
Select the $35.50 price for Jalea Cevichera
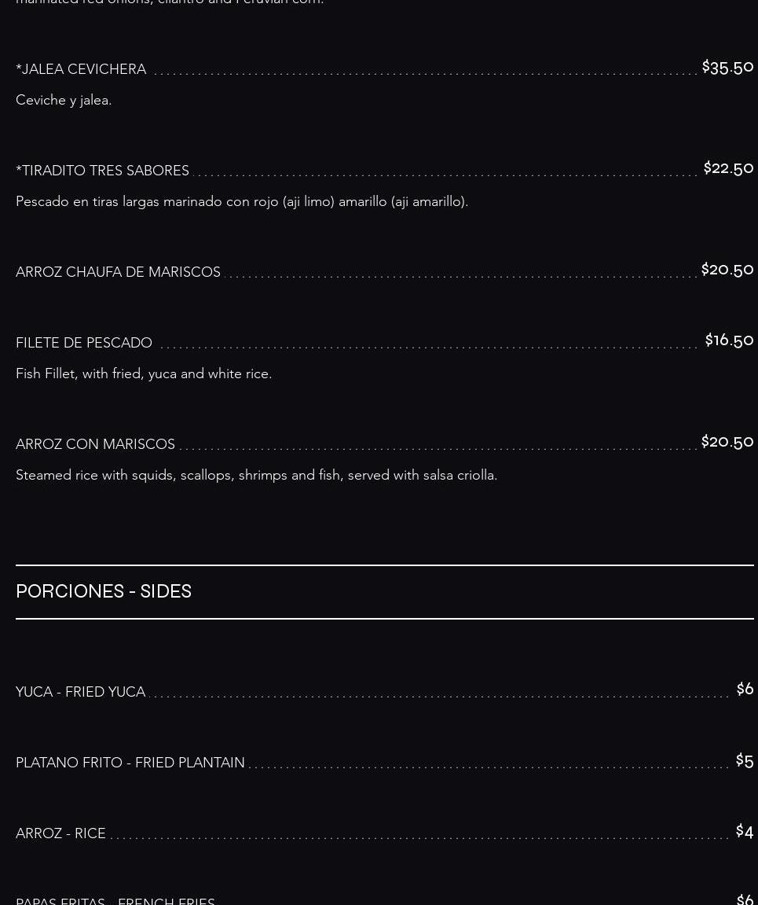point(727,67)
